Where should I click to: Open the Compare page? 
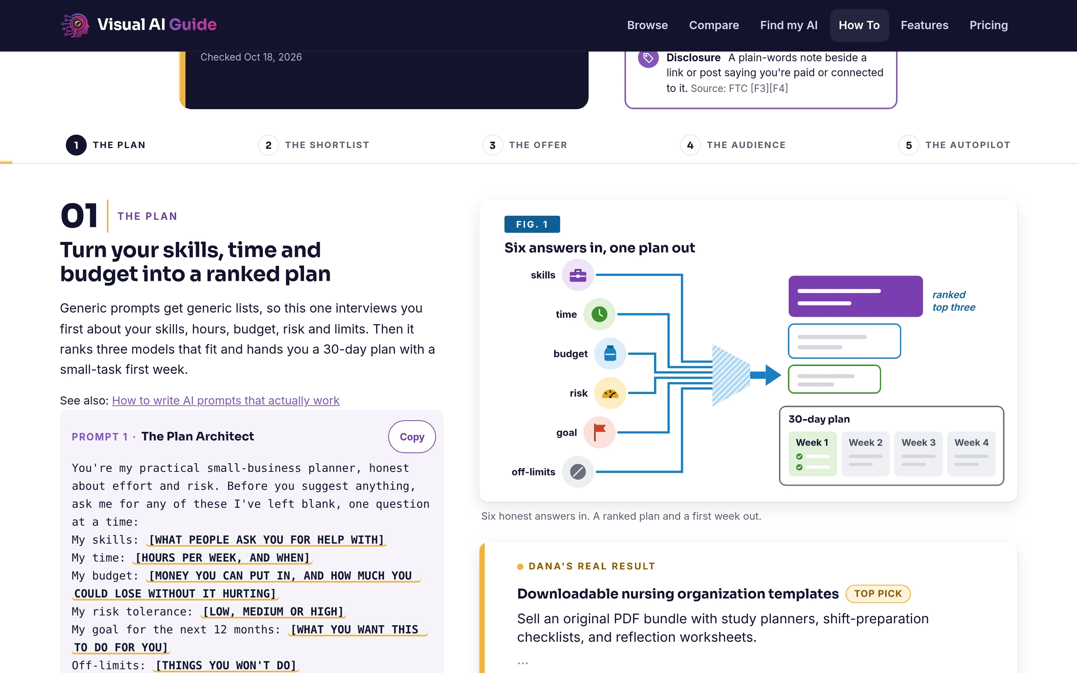tap(714, 25)
